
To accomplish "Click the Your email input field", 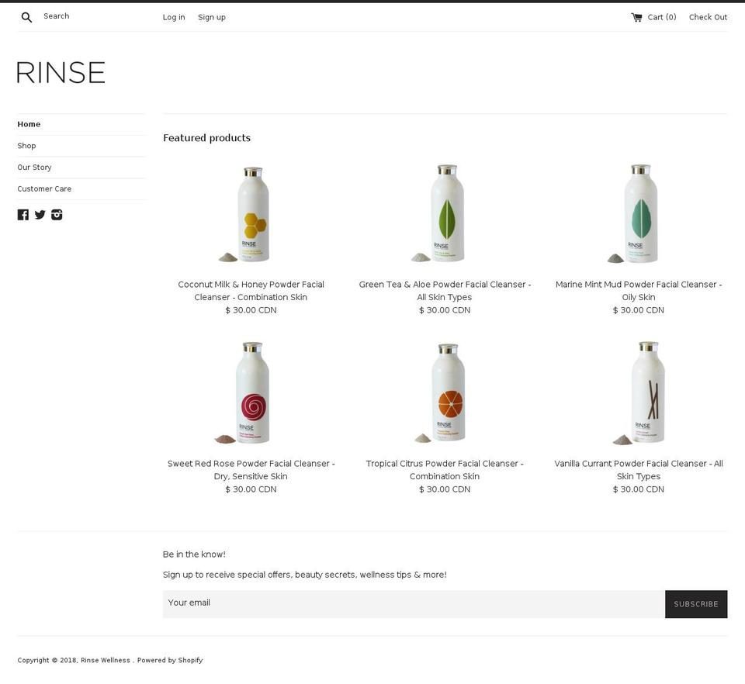I will click(x=414, y=604).
